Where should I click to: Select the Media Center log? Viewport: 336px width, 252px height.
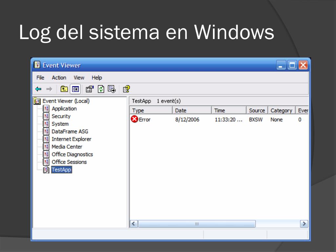click(67, 147)
